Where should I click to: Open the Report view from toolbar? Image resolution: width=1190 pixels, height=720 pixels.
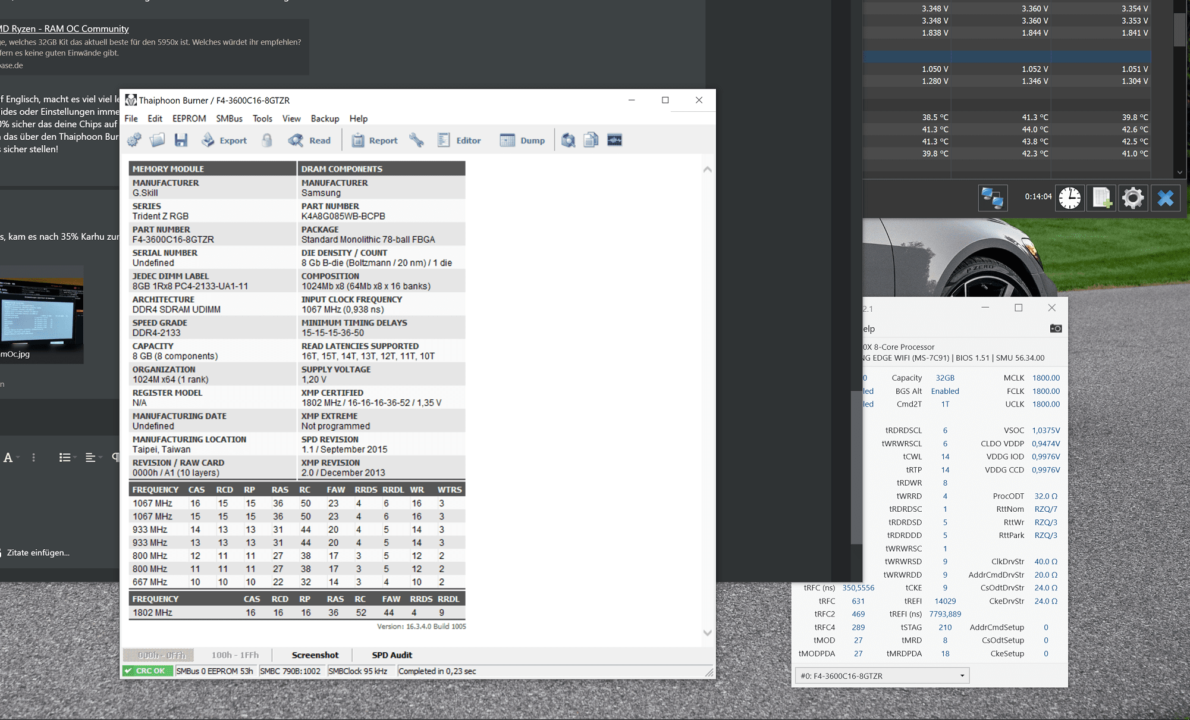374,140
